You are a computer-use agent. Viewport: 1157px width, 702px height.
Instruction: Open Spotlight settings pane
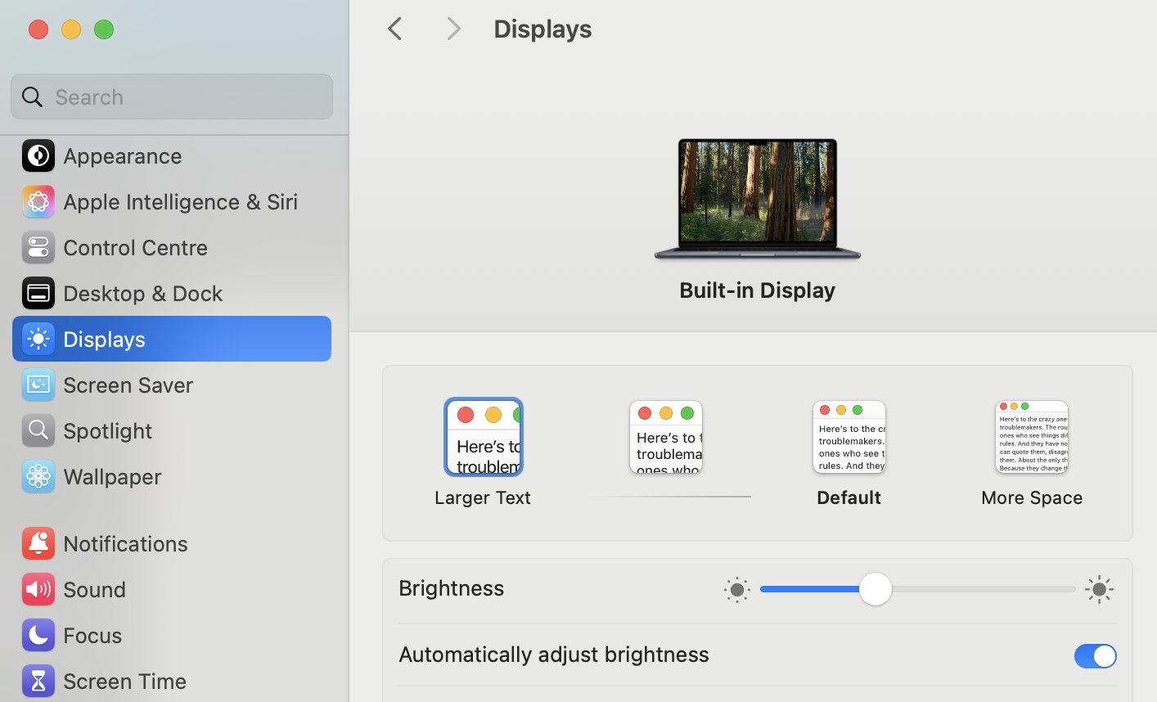point(172,430)
